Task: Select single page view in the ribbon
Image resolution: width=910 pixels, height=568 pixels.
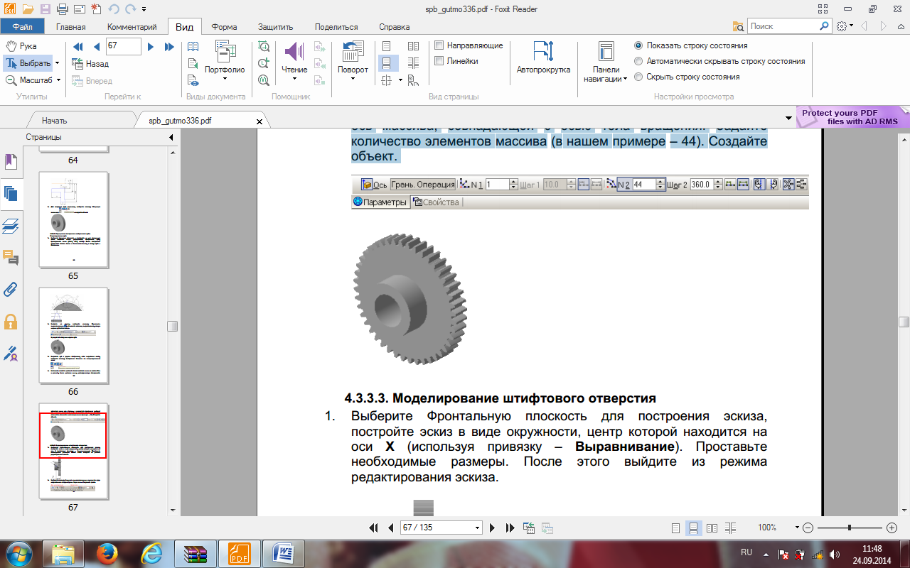Action: click(x=386, y=46)
